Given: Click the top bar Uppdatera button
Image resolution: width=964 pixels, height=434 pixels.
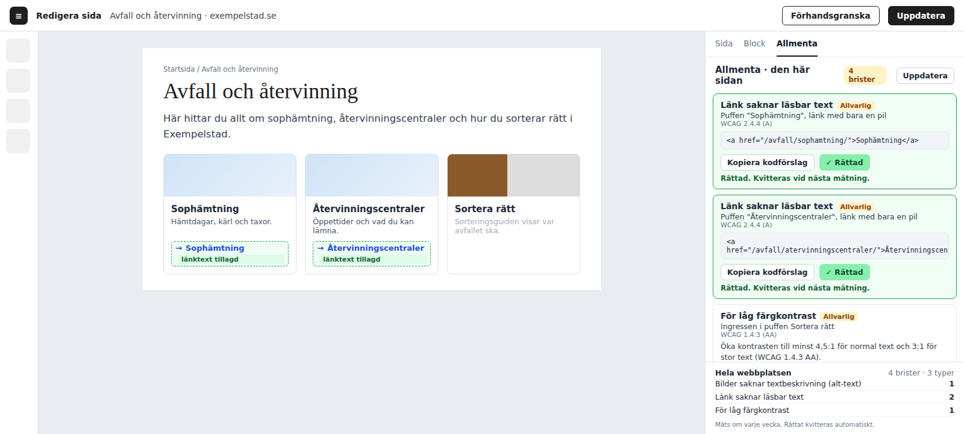Looking at the screenshot, I should point(921,16).
